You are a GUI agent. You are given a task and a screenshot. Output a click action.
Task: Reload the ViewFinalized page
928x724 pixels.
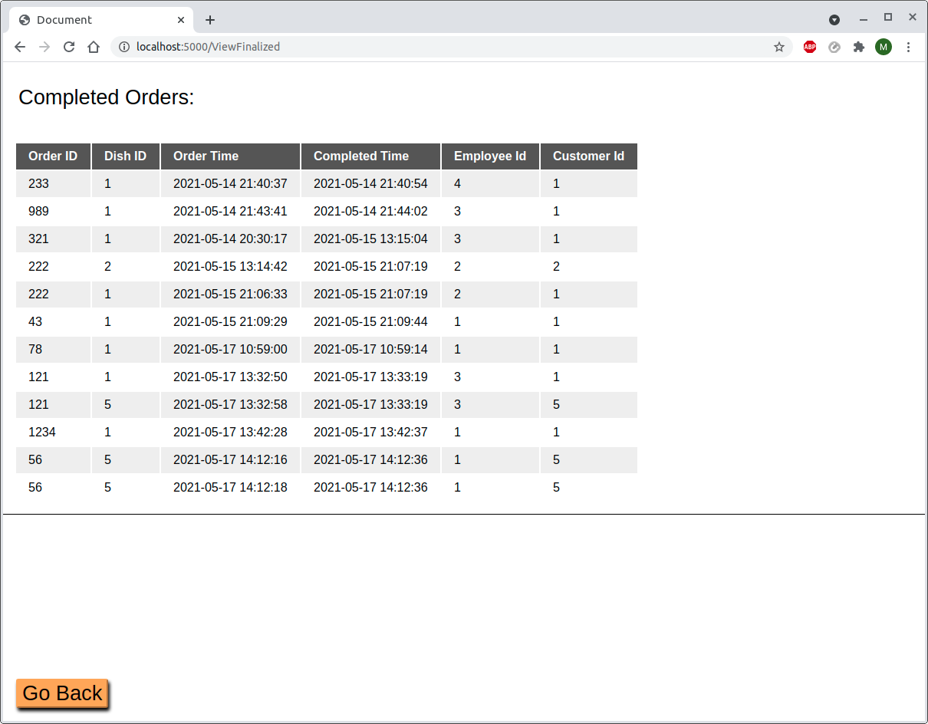click(69, 47)
